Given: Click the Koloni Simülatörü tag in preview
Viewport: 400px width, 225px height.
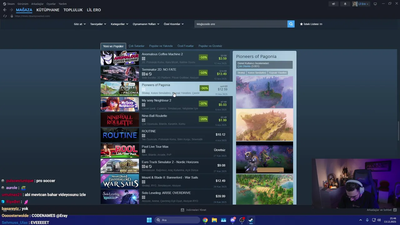Looking at the screenshot, I should (x=257, y=73).
